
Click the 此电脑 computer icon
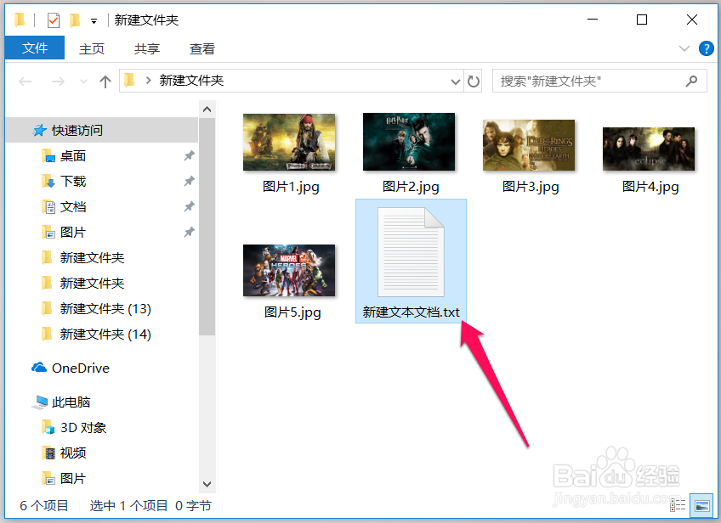(40, 402)
